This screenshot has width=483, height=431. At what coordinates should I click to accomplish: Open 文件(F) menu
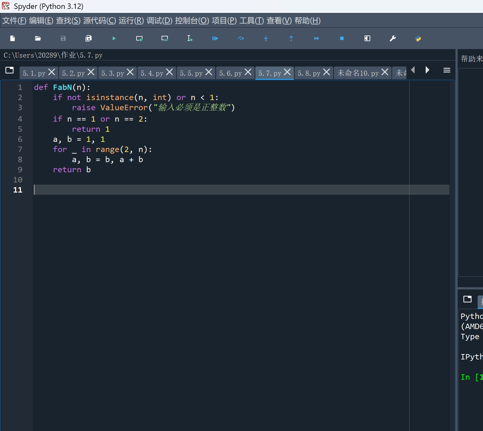[14, 21]
